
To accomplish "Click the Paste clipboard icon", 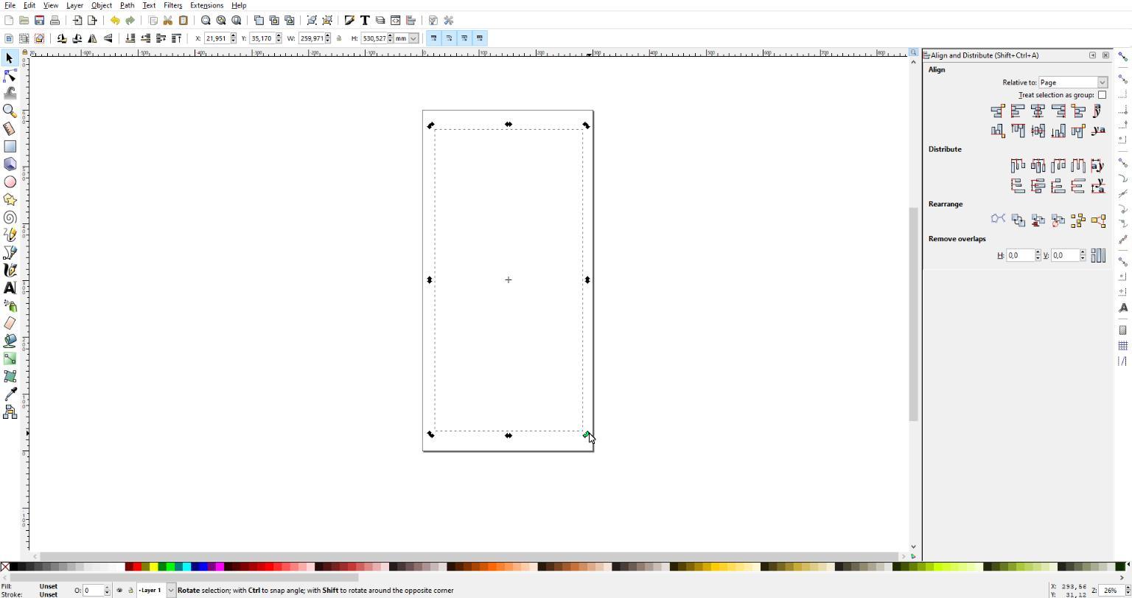I will click(x=184, y=21).
